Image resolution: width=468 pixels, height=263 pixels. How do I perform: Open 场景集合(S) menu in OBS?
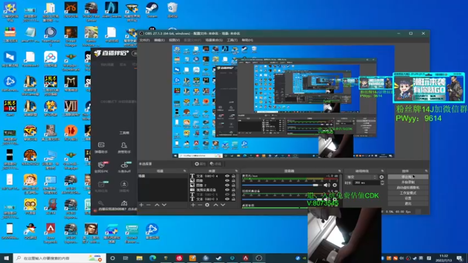[214, 40]
